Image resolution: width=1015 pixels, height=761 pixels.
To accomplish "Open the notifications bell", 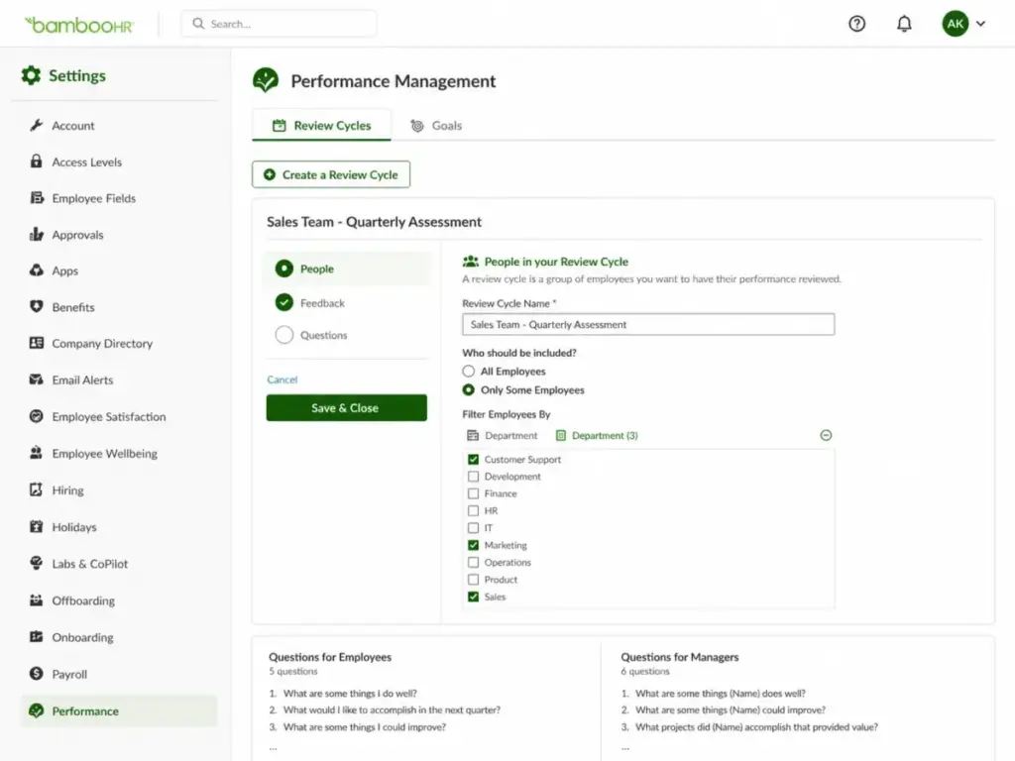I will point(904,24).
